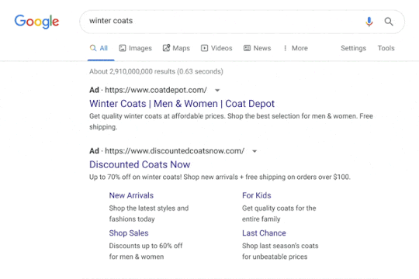Open the For Kids sitelink
The width and height of the screenshot is (419, 279).
[257, 195]
